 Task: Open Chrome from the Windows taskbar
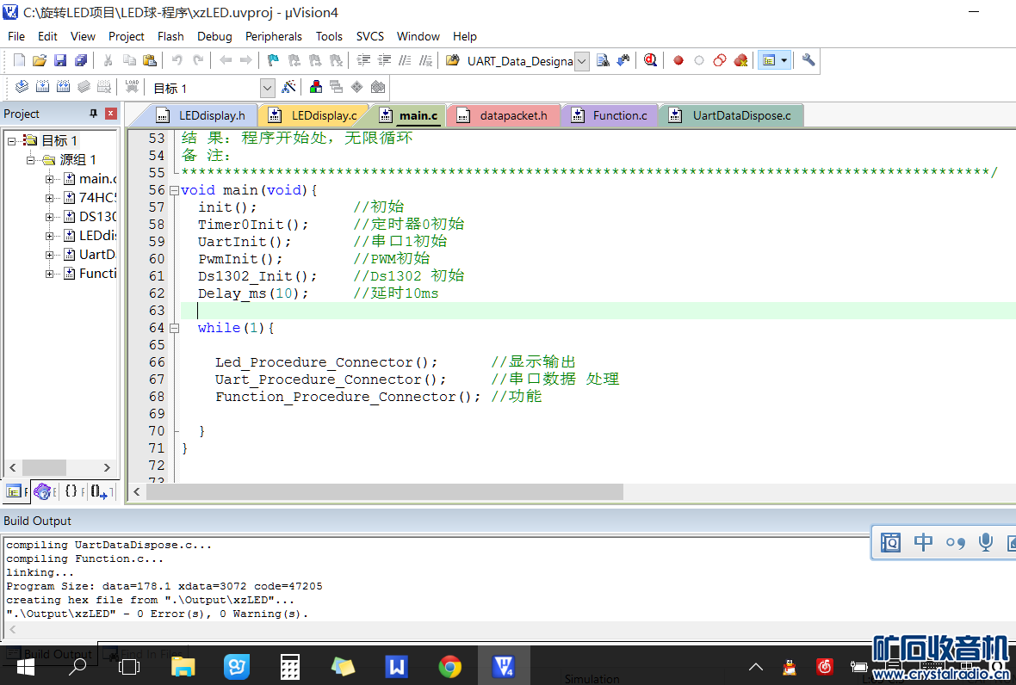pyautogui.click(x=449, y=665)
